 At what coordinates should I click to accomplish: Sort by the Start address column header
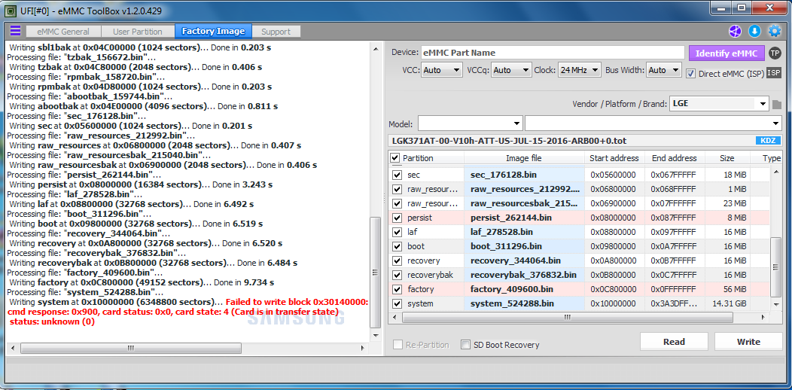click(x=614, y=158)
